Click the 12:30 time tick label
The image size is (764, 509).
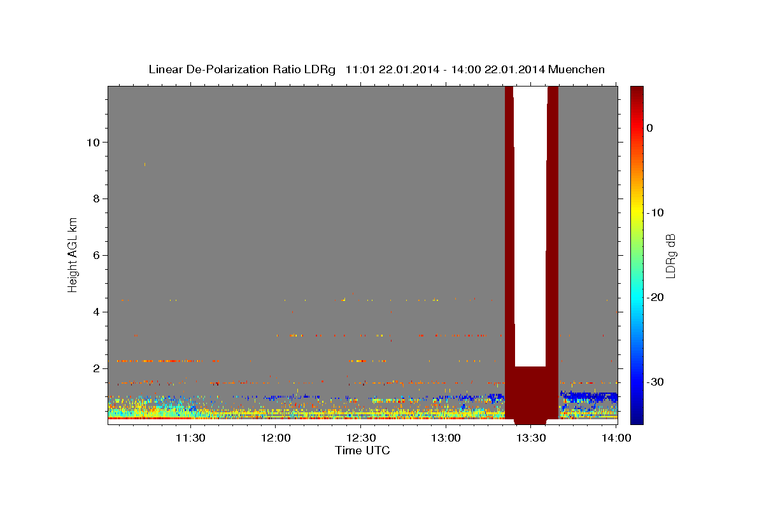tap(361, 438)
